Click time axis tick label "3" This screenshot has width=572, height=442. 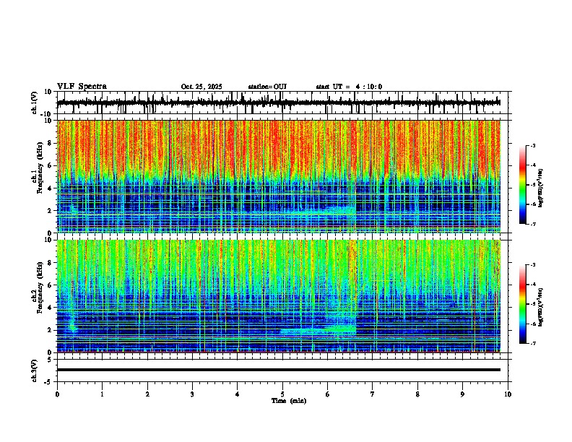(x=192, y=394)
